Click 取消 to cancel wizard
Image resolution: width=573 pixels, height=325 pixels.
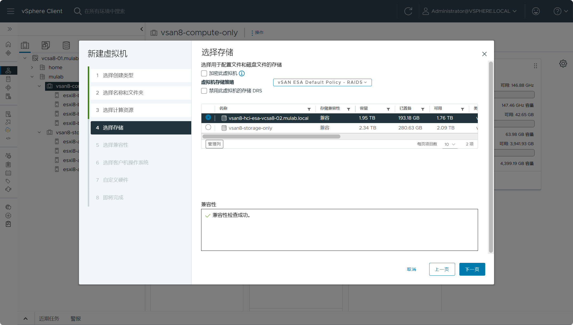(x=411, y=269)
